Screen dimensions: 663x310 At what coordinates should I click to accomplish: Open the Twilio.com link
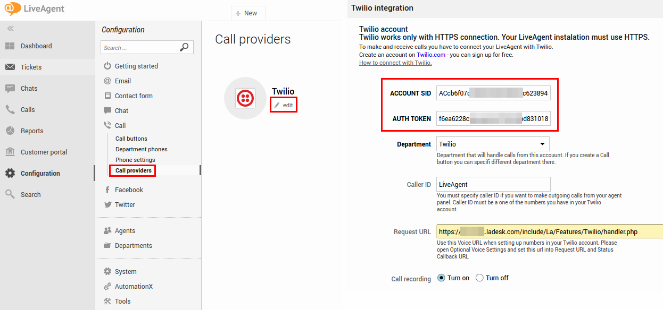click(431, 55)
